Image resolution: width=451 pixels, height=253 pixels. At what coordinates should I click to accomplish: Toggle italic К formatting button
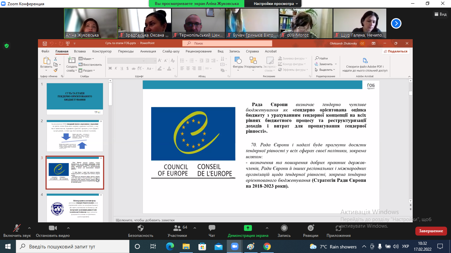[116, 69]
